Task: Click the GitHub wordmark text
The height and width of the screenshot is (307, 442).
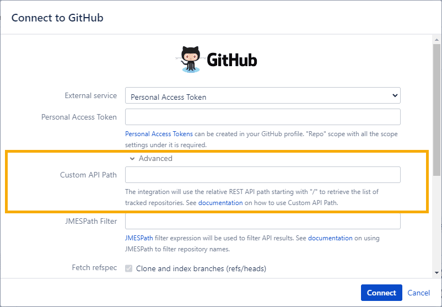Action: coord(232,60)
